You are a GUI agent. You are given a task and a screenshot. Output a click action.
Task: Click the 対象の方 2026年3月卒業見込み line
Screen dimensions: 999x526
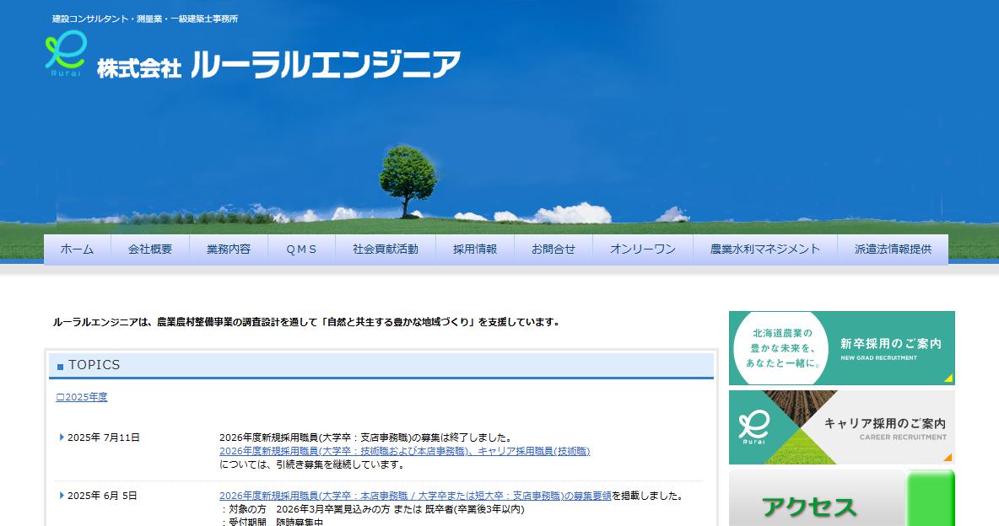[373, 509]
